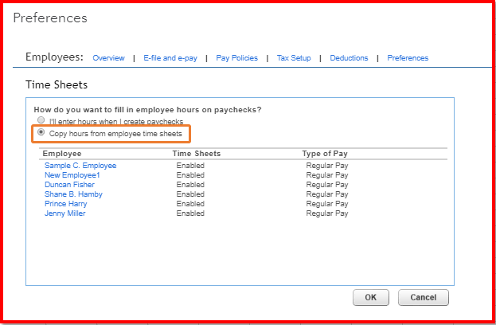The width and height of the screenshot is (496, 325).
Task: Click the Cancel button
Action: point(423,297)
